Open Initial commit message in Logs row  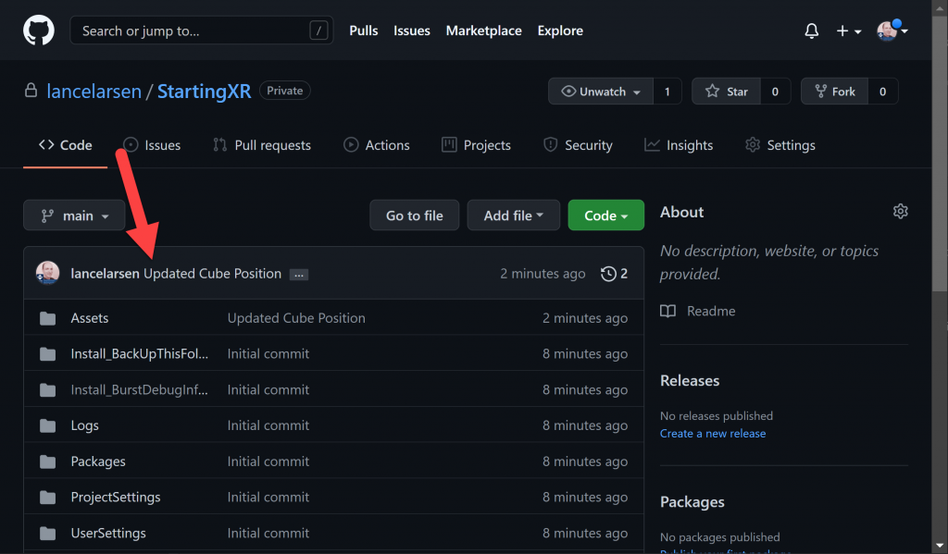(268, 426)
